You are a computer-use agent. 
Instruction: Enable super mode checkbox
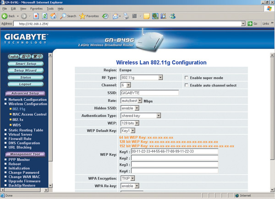[x=186, y=77]
